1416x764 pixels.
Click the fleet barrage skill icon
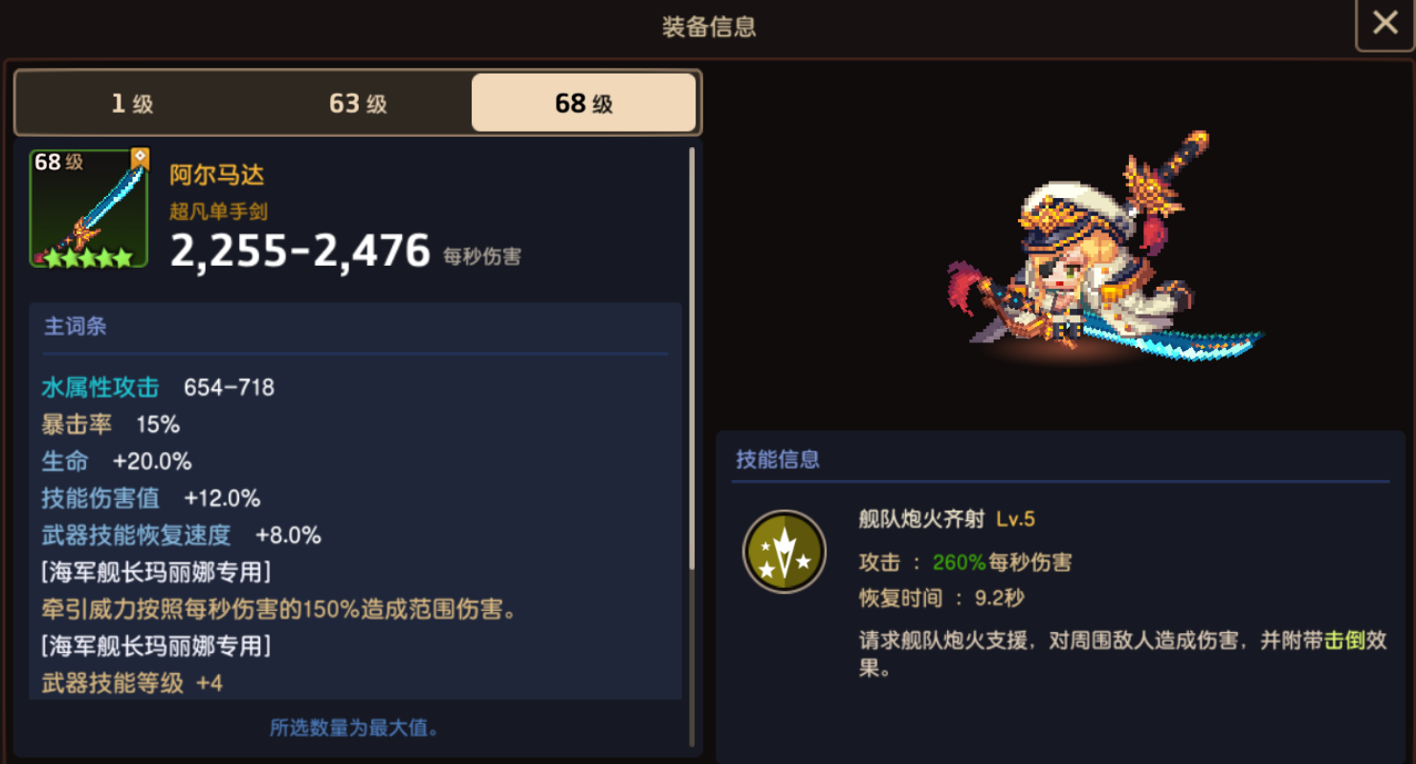(x=785, y=552)
